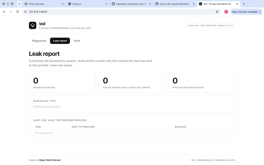Click the Requests protected counter card

click(62, 82)
